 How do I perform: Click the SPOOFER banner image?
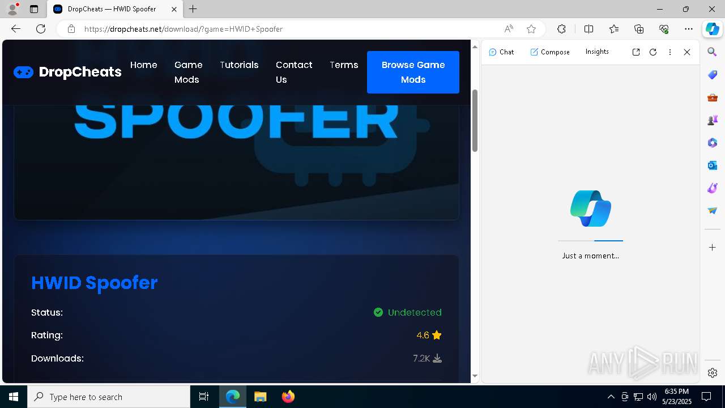[x=236, y=162]
